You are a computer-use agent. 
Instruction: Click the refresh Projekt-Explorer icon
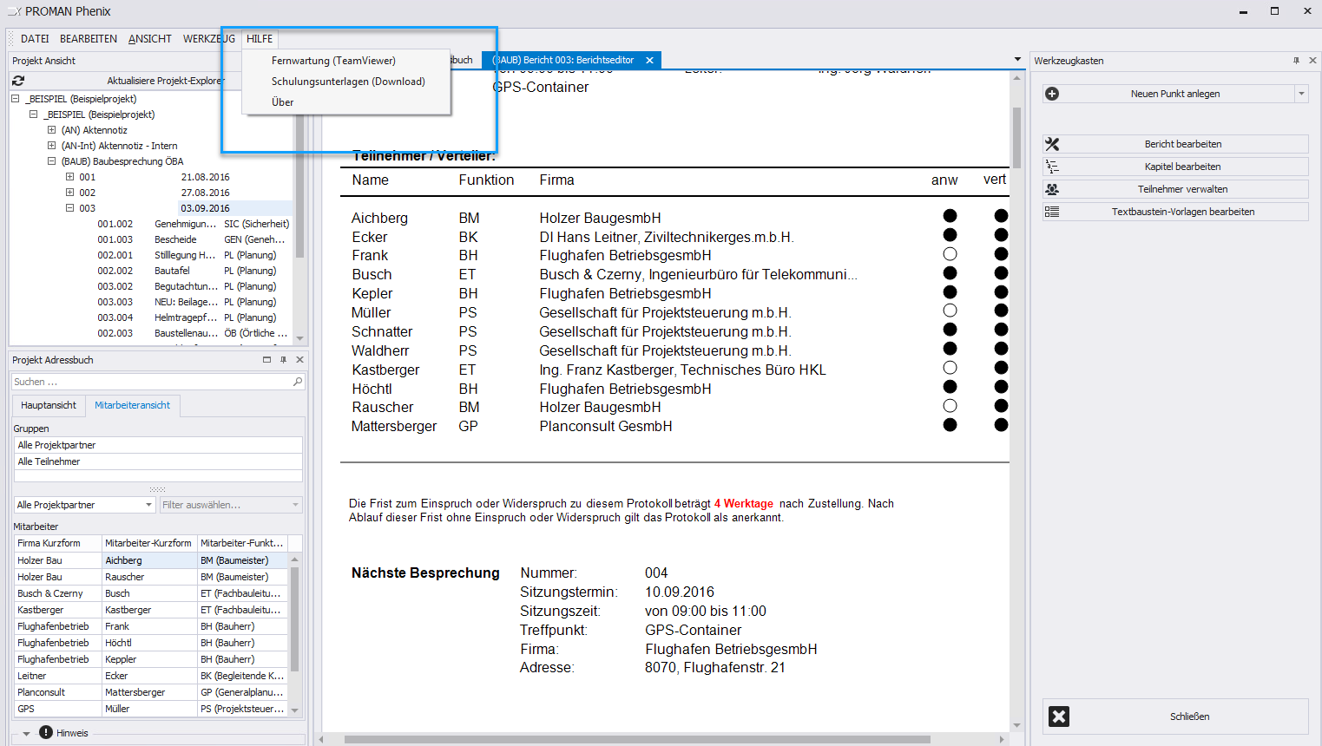(18, 80)
